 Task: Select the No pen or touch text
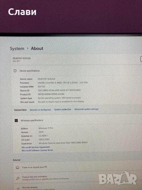point(61,102)
